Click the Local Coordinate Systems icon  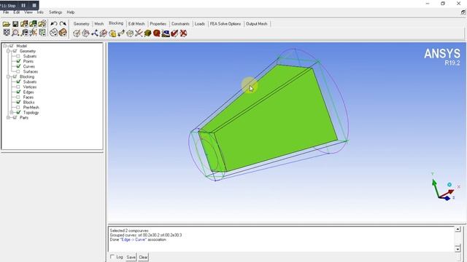point(33,32)
